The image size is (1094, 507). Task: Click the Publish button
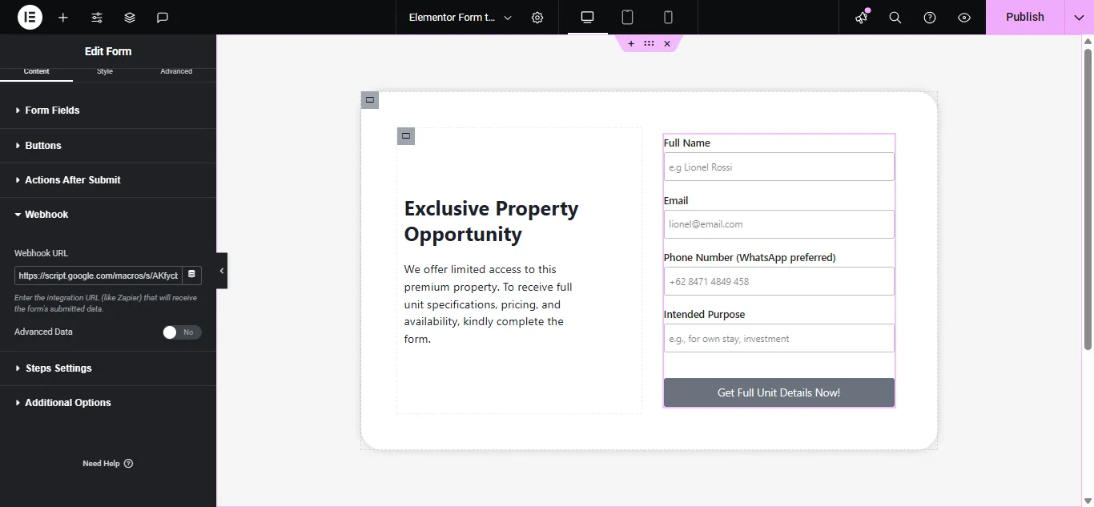tap(1024, 18)
